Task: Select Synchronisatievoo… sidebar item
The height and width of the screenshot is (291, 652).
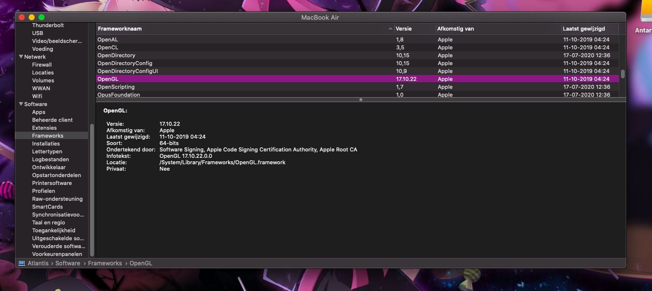Action: pos(58,215)
